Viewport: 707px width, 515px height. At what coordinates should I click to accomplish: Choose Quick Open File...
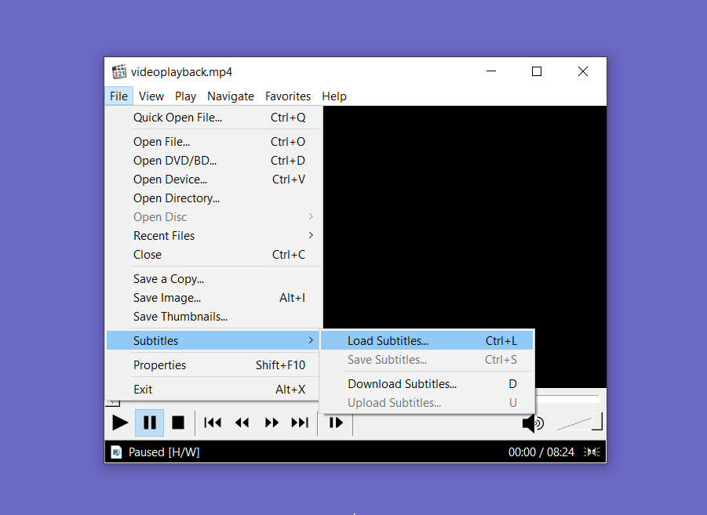point(213,118)
